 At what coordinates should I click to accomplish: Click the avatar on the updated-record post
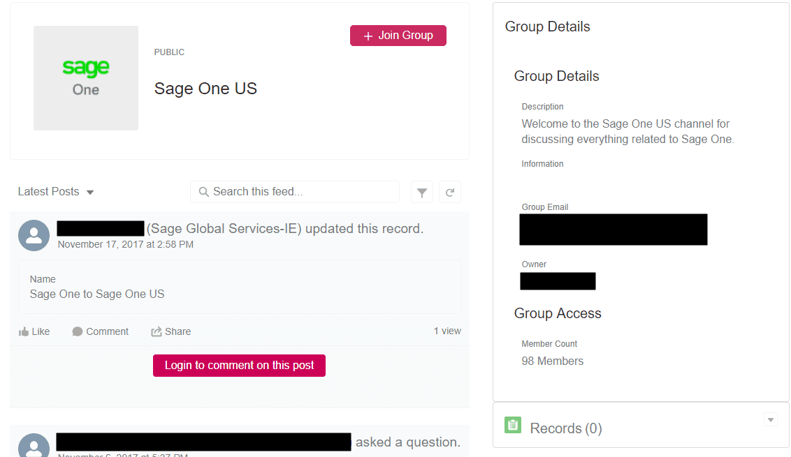[34, 236]
